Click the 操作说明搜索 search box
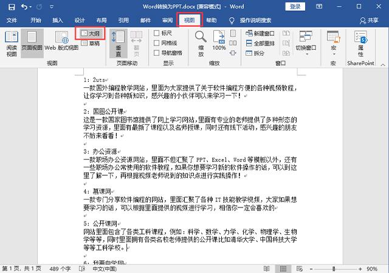 coord(255,20)
